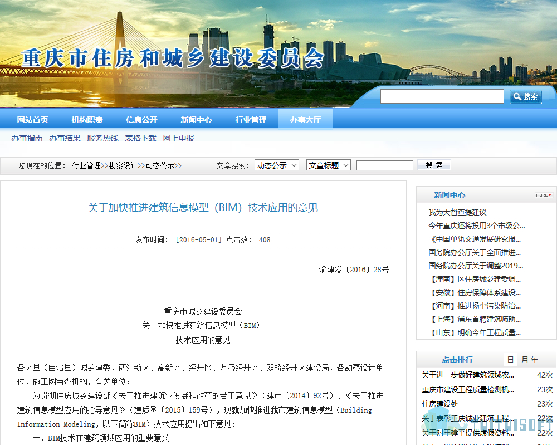The width and height of the screenshot is (557, 445).
Task: Open the 服务热线 submenu link
Action: pos(102,138)
